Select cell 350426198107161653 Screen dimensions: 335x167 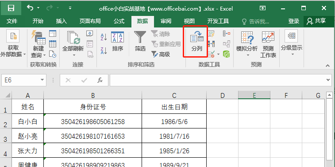[93, 136]
